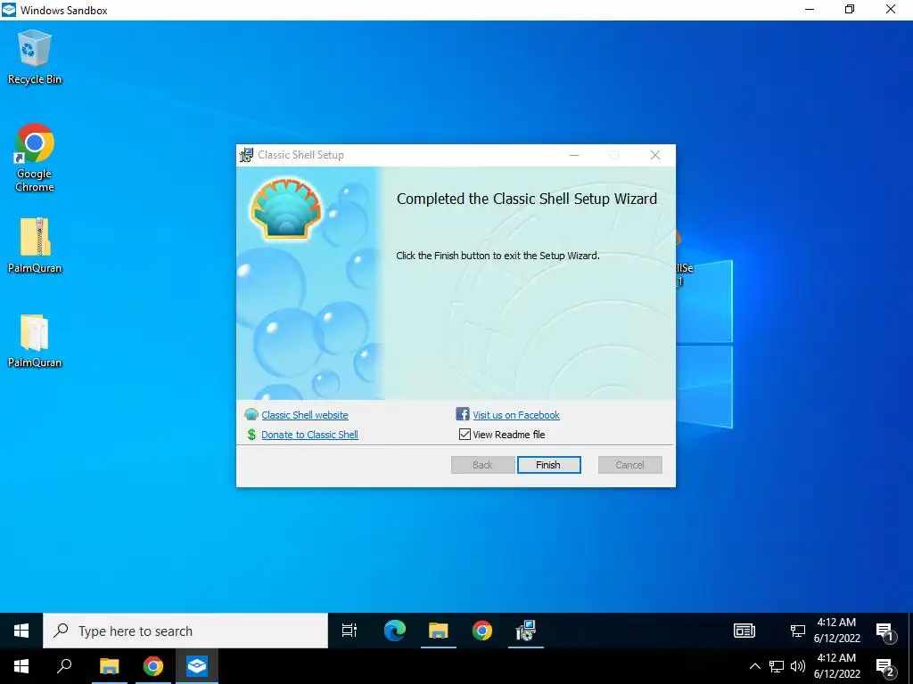The width and height of the screenshot is (913, 684).
Task: Open the Visit us on Facebook link
Action: point(516,415)
